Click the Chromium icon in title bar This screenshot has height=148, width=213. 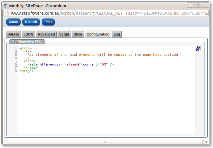pyautogui.click(x=5, y=6)
